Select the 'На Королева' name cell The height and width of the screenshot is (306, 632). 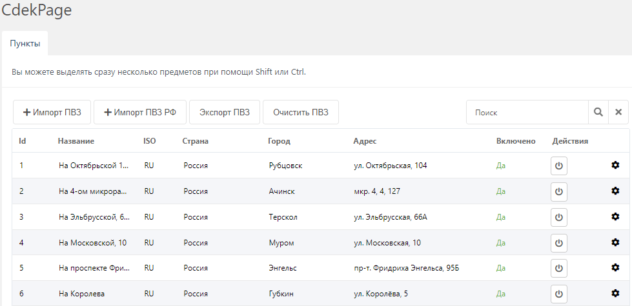[x=82, y=294]
